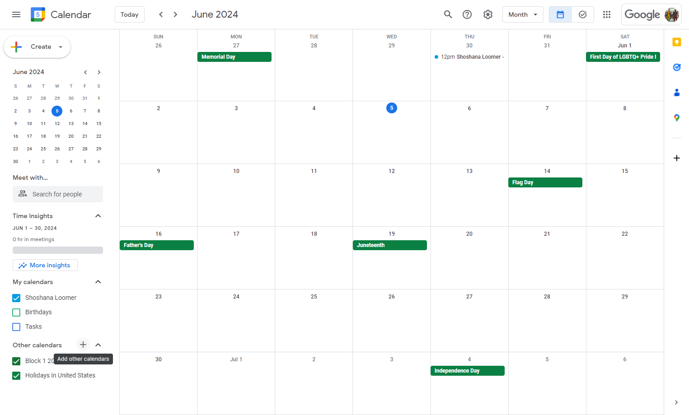Open the Flag Day event
This screenshot has height=415, width=689.
pos(545,182)
